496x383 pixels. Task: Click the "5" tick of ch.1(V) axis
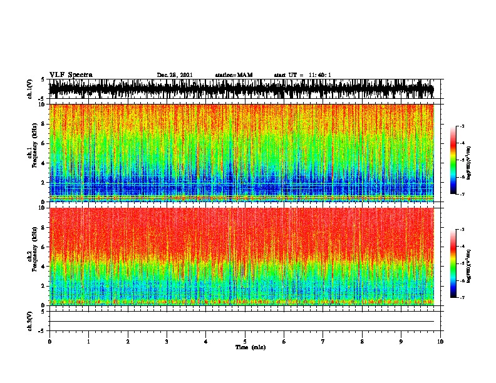(43, 79)
